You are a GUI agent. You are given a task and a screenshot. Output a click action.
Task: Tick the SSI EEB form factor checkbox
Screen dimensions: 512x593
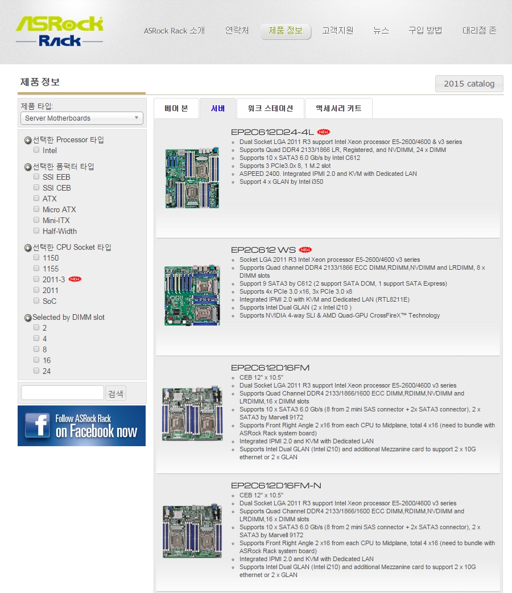click(36, 176)
